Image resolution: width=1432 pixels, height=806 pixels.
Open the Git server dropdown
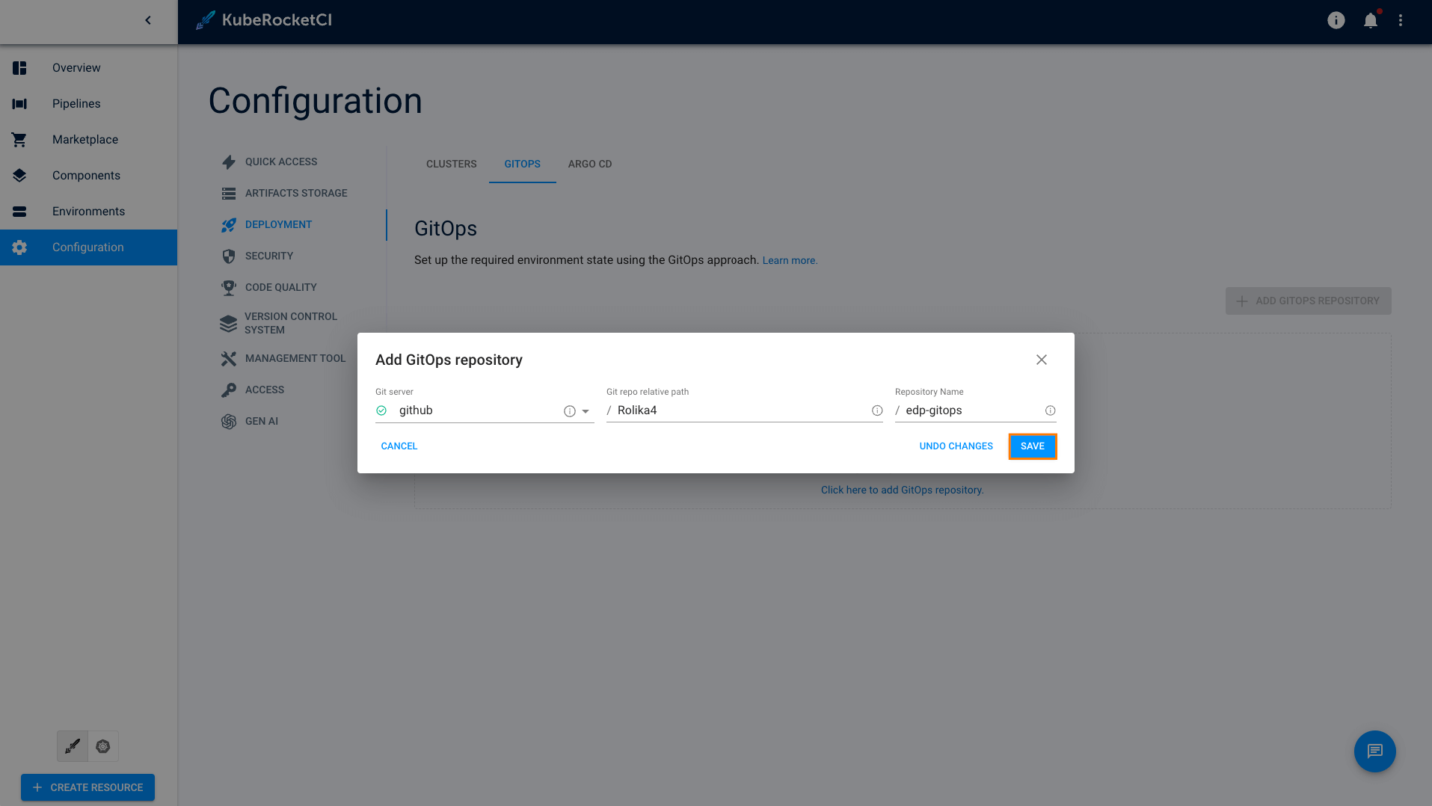click(x=585, y=410)
